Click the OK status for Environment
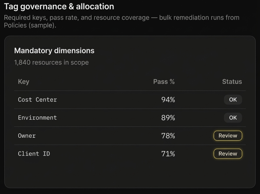The width and height of the screenshot is (260, 194). click(233, 118)
